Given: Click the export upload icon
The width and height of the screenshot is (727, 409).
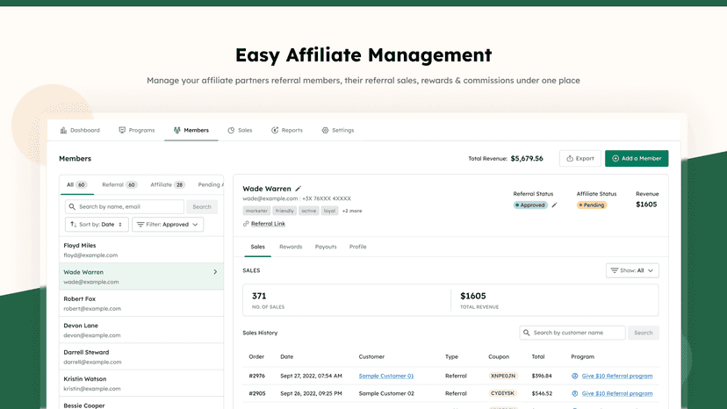Looking at the screenshot, I should click(x=570, y=158).
